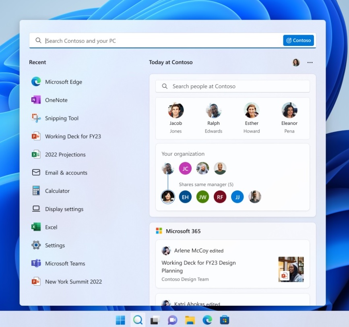Click the pink JC avatar in Your organization
Image resolution: width=349 pixels, height=327 pixels.
pos(185,168)
